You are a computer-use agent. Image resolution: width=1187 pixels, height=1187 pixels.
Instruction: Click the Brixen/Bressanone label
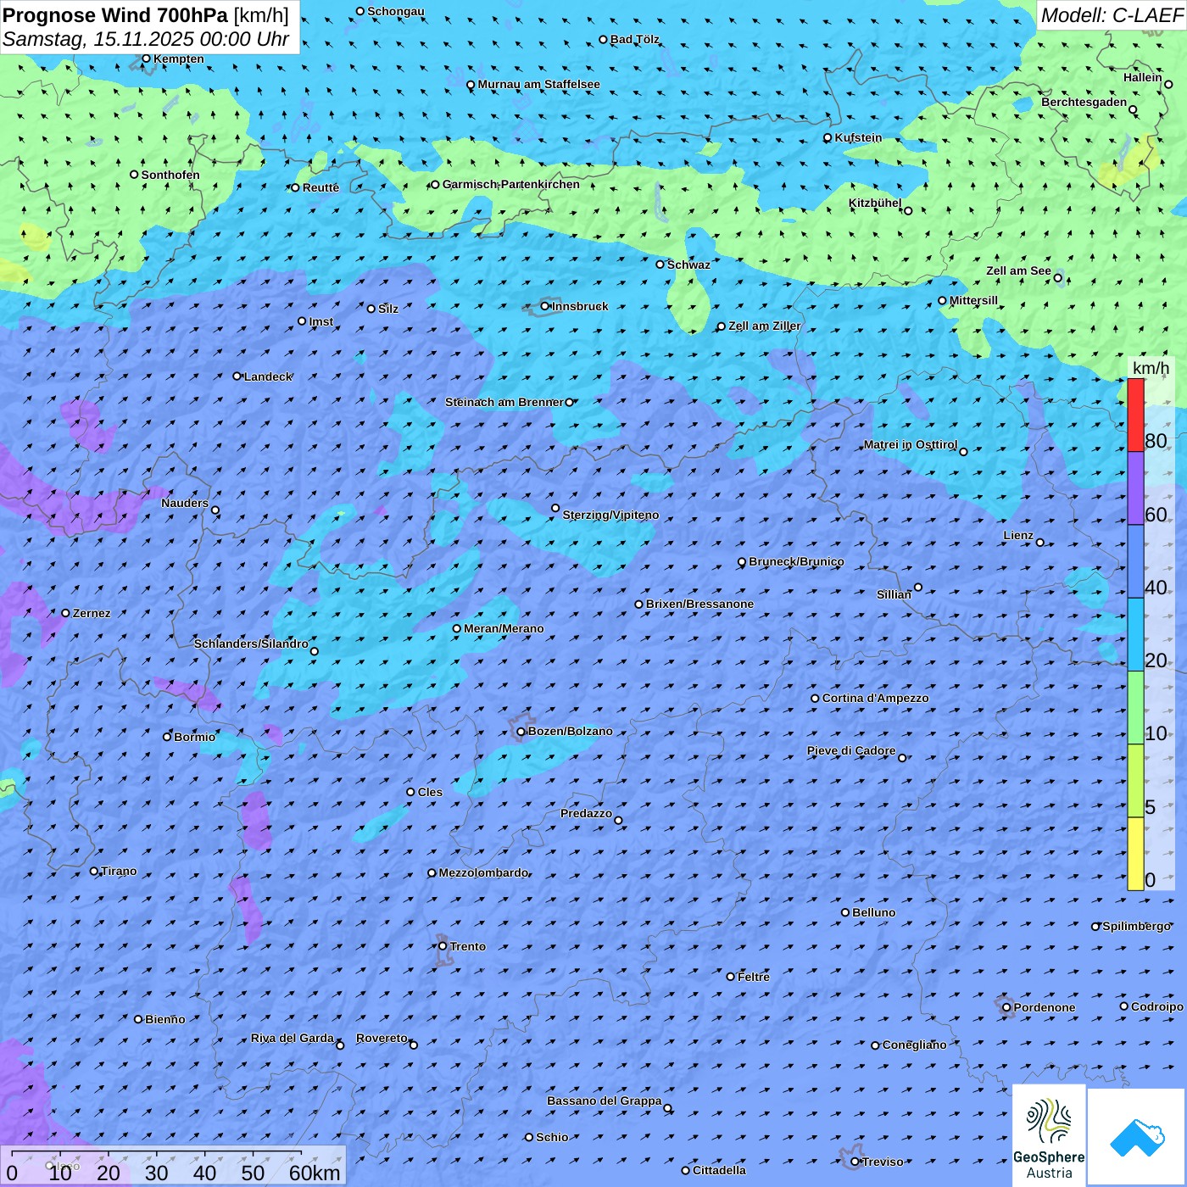699,604
